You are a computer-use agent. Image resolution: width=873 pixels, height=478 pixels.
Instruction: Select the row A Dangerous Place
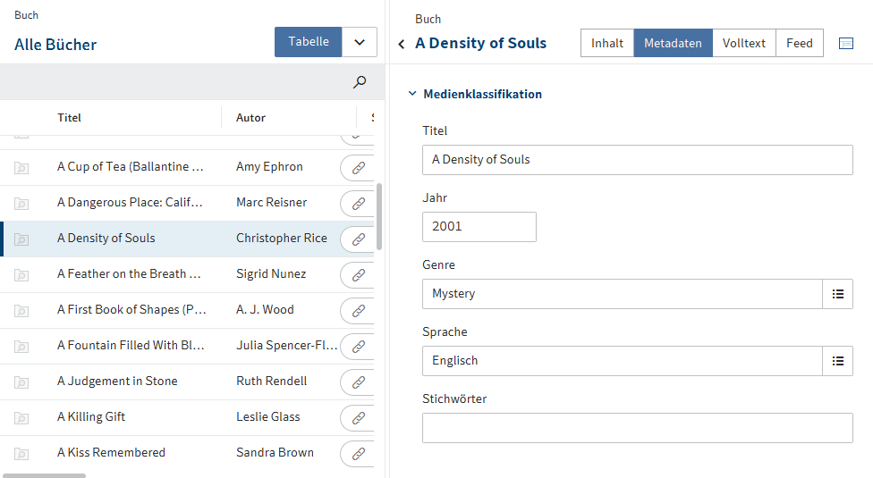tap(187, 204)
